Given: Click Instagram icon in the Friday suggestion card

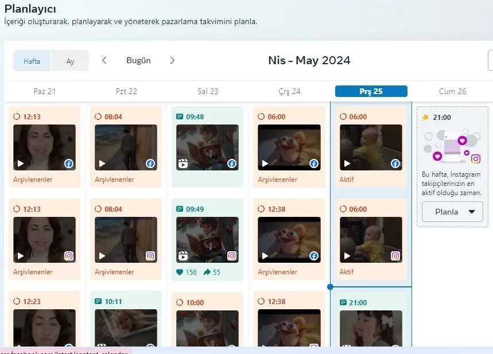Looking at the screenshot, I should coord(475,159).
